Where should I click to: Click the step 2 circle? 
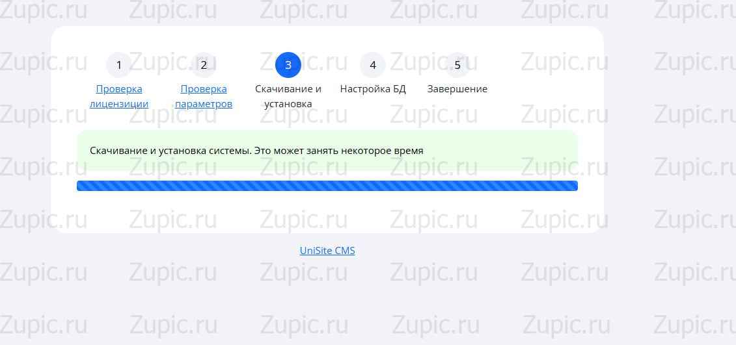tap(204, 65)
